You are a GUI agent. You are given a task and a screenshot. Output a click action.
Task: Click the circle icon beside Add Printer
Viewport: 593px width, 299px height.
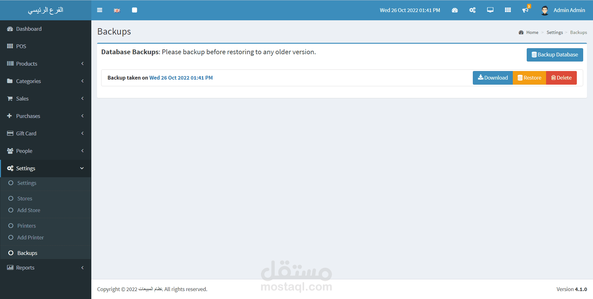click(11, 237)
